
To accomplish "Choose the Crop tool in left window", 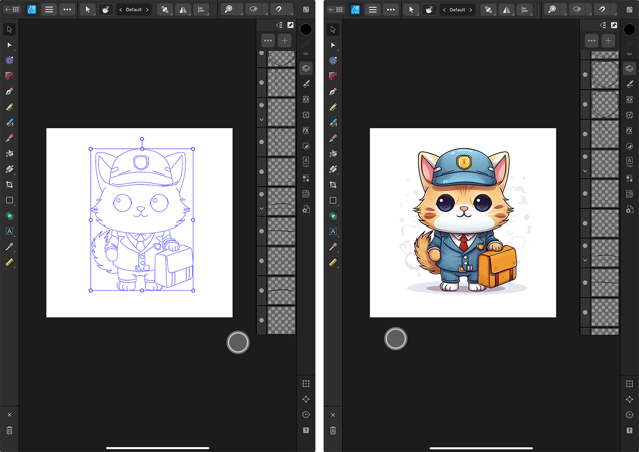I will 9,184.
